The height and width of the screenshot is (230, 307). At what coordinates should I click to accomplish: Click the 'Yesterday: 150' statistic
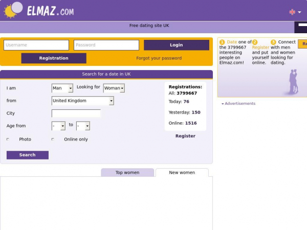click(x=184, y=112)
